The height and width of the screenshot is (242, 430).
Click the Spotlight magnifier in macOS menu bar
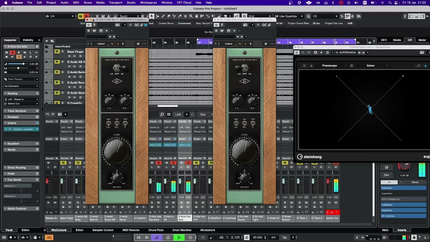390,3
